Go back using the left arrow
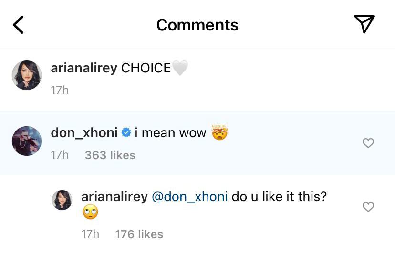Viewport: 395px width, 262px height. click(18, 25)
